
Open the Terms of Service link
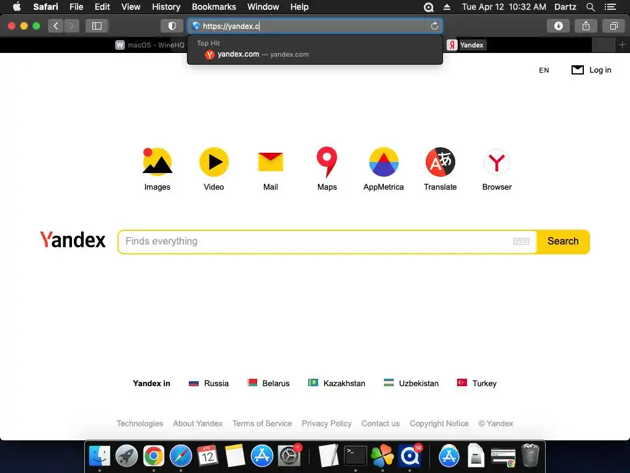coord(262,424)
